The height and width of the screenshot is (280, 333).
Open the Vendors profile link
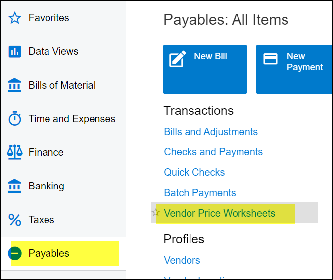(182, 260)
